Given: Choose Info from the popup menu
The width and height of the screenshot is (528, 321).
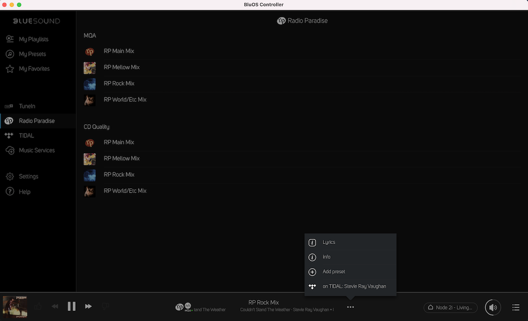Looking at the screenshot, I should [x=350, y=257].
